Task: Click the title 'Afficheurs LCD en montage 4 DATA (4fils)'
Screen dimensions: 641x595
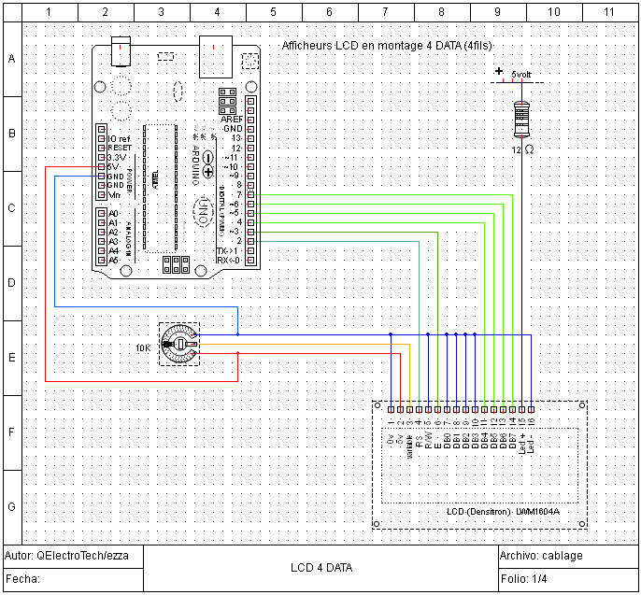Action: pos(387,46)
